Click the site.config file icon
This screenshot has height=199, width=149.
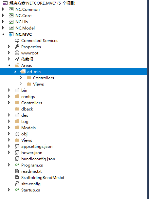coord(17,184)
